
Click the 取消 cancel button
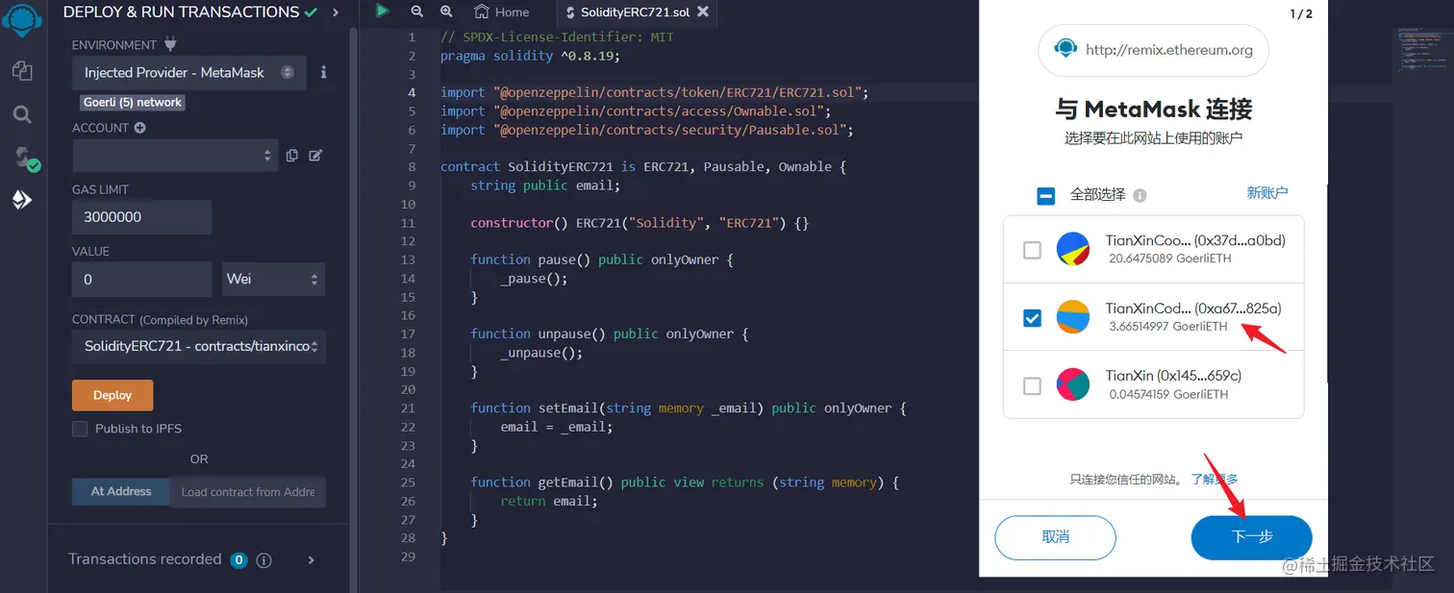click(x=1055, y=537)
